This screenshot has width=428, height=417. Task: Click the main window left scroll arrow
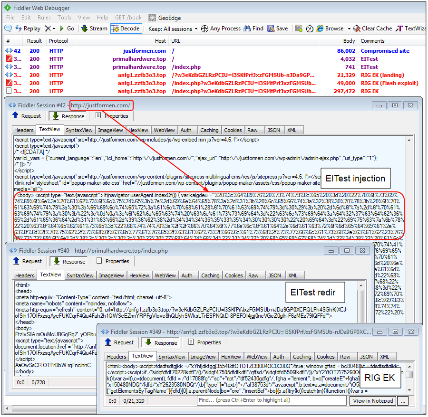click(x=7, y=408)
